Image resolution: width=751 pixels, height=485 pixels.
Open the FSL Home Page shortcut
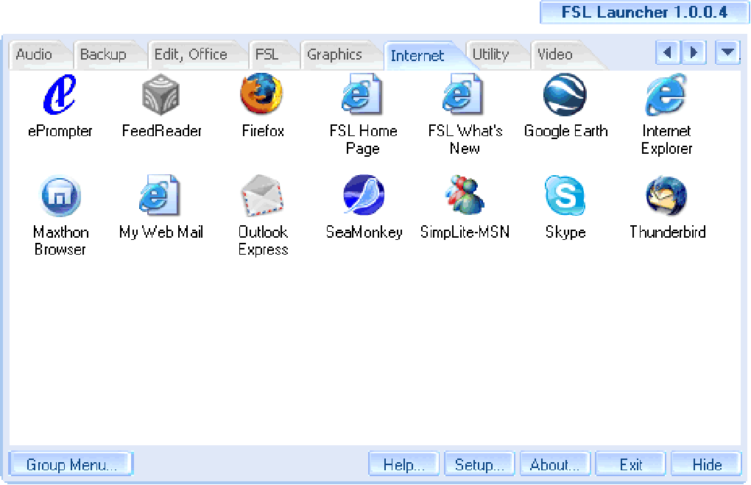[x=362, y=94]
